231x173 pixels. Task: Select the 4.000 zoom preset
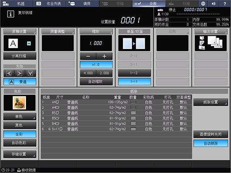pos(88,73)
